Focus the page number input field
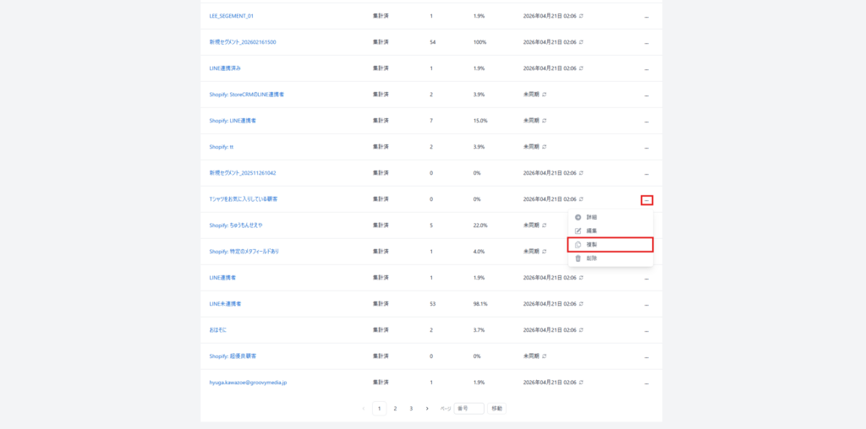 (469, 409)
